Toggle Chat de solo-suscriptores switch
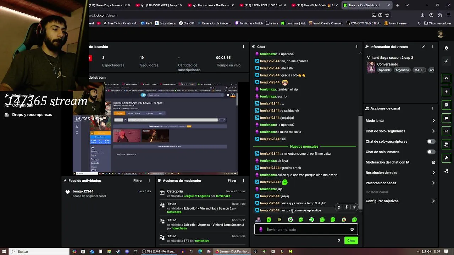Image resolution: width=454 pixels, height=255 pixels. point(431,141)
